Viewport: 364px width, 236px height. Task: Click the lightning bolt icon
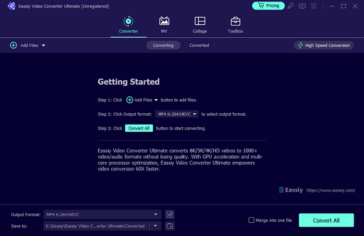[x=300, y=45]
